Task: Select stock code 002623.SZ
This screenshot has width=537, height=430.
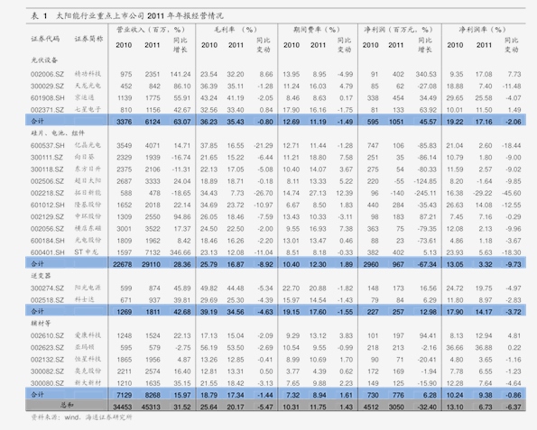Action: tap(47, 348)
